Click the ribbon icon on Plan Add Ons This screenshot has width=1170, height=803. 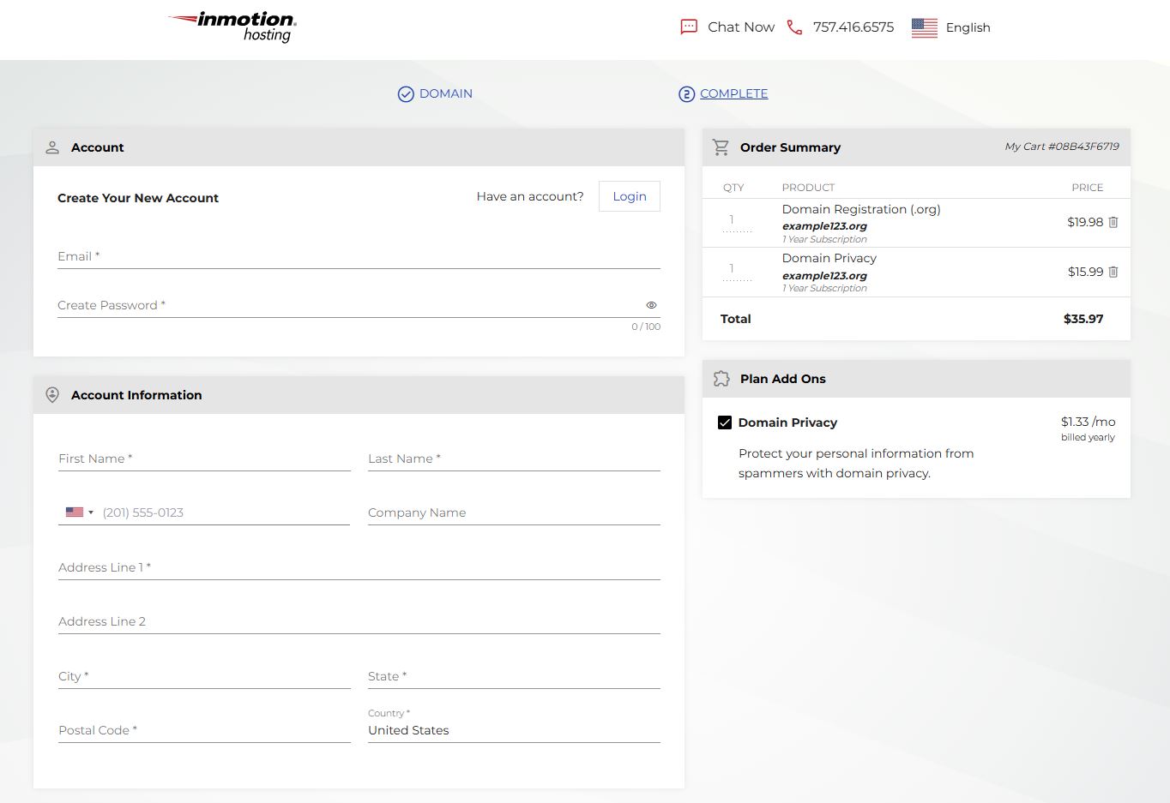(721, 378)
